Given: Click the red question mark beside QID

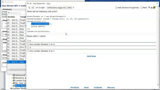Looking at the screenshot, I should [73, 8].
